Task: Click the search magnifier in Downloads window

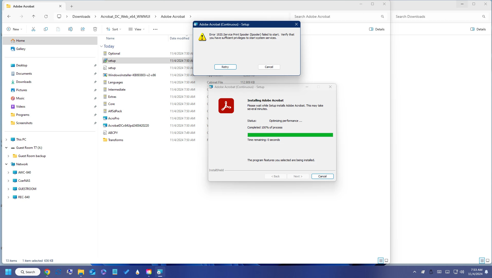Action: (484, 16)
